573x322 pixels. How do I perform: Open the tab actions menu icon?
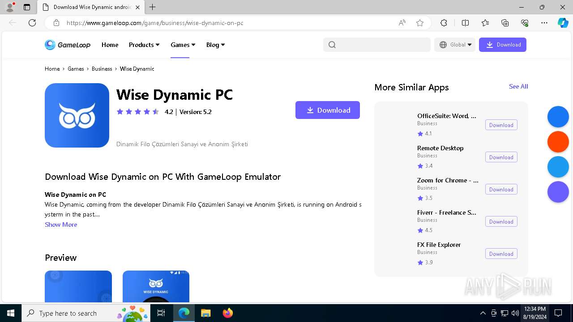(27, 7)
